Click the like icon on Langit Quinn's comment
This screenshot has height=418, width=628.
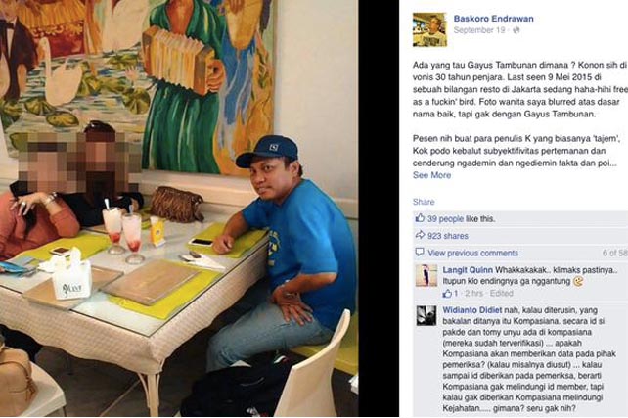(x=447, y=294)
